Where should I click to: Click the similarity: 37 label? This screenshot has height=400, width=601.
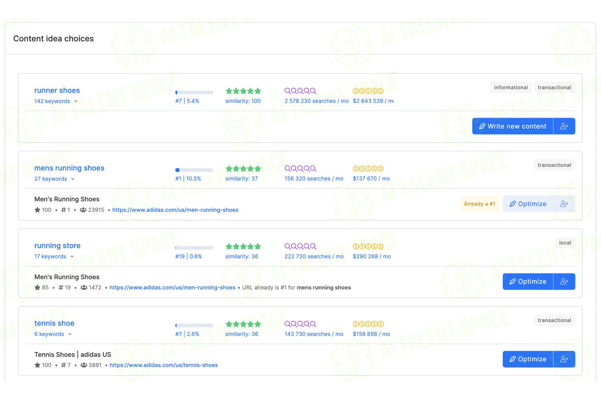[242, 178]
